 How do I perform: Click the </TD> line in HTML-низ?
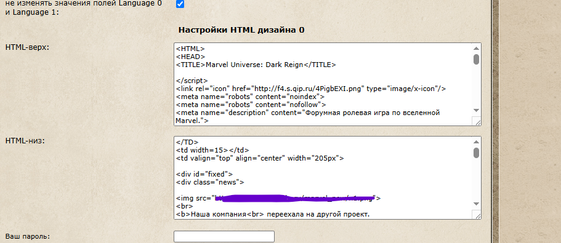(x=187, y=142)
